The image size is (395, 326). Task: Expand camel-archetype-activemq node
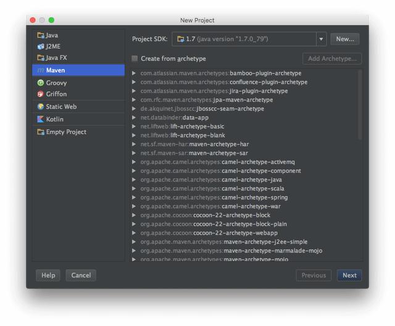click(134, 162)
